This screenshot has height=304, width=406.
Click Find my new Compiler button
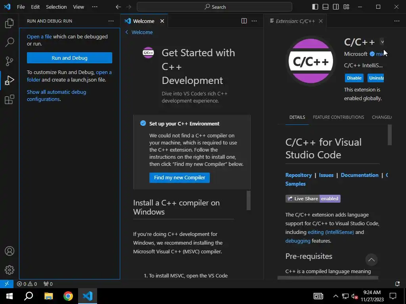(180, 178)
